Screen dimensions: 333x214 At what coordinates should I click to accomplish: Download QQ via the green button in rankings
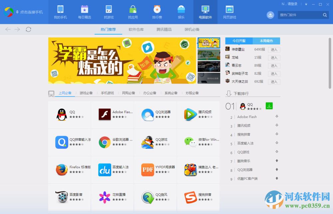pyautogui.click(x=269, y=106)
